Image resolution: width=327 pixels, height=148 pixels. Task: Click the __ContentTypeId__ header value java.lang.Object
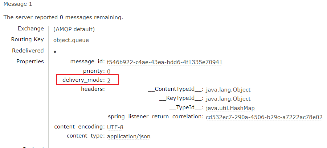[228, 89]
